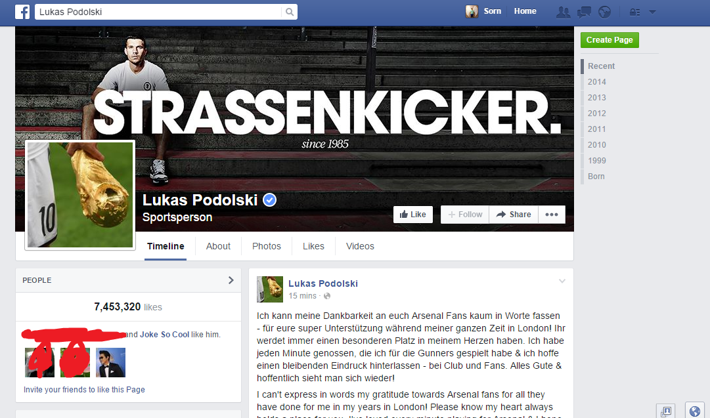The height and width of the screenshot is (418, 710).
Task: Click Invite your friends to like link
Action: tap(84, 390)
